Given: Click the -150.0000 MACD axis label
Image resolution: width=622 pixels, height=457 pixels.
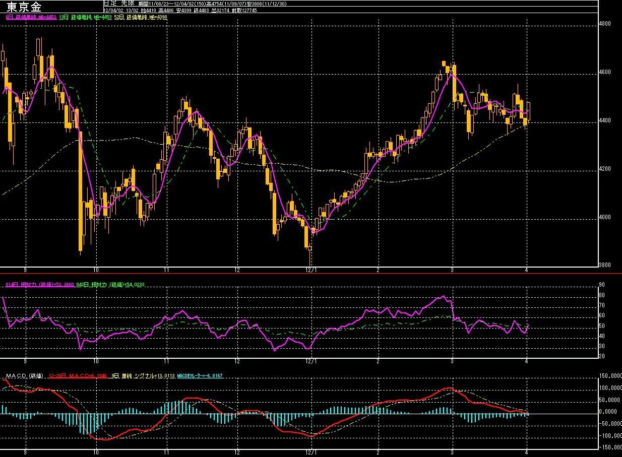Looking at the screenshot, I should [609, 447].
